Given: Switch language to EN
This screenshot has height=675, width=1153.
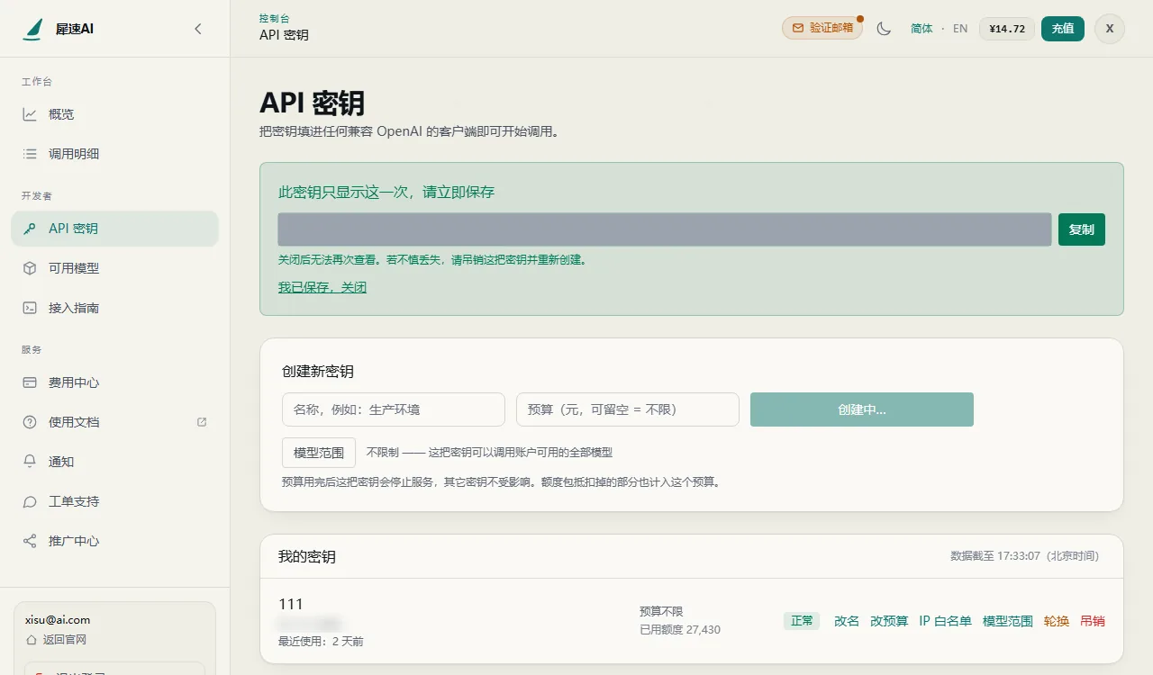Looking at the screenshot, I should pyautogui.click(x=960, y=29).
